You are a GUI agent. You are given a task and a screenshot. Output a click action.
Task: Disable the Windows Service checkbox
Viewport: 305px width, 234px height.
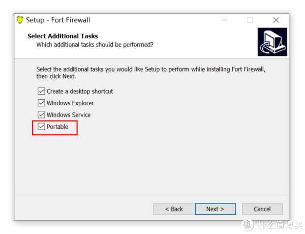(41, 114)
